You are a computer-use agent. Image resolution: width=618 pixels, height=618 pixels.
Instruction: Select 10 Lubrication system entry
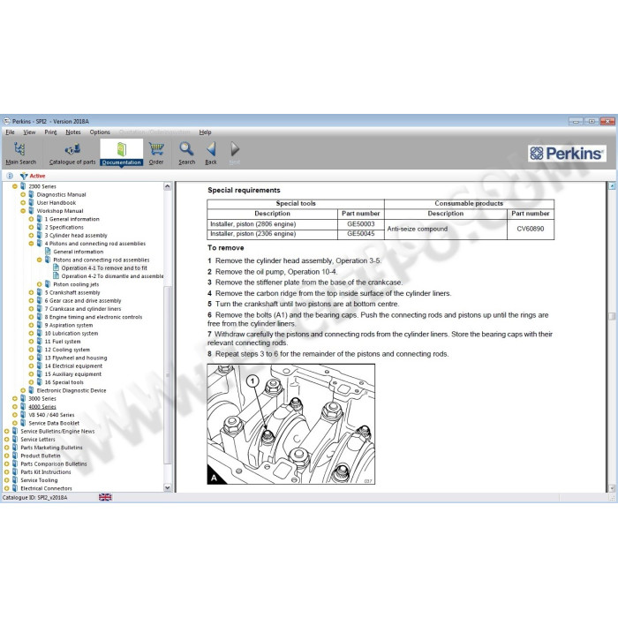(x=72, y=333)
